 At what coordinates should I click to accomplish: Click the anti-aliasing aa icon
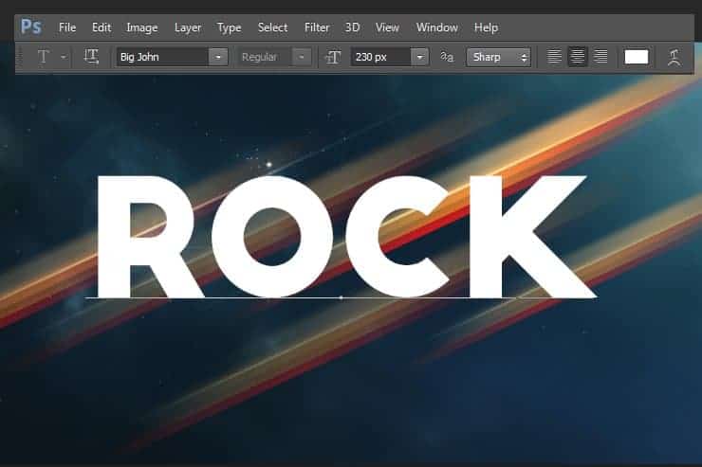[447, 57]
